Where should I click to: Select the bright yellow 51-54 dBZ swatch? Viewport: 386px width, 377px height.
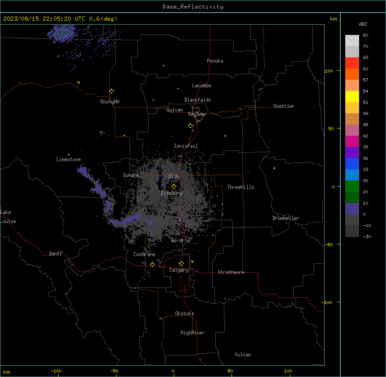point(352,96)
